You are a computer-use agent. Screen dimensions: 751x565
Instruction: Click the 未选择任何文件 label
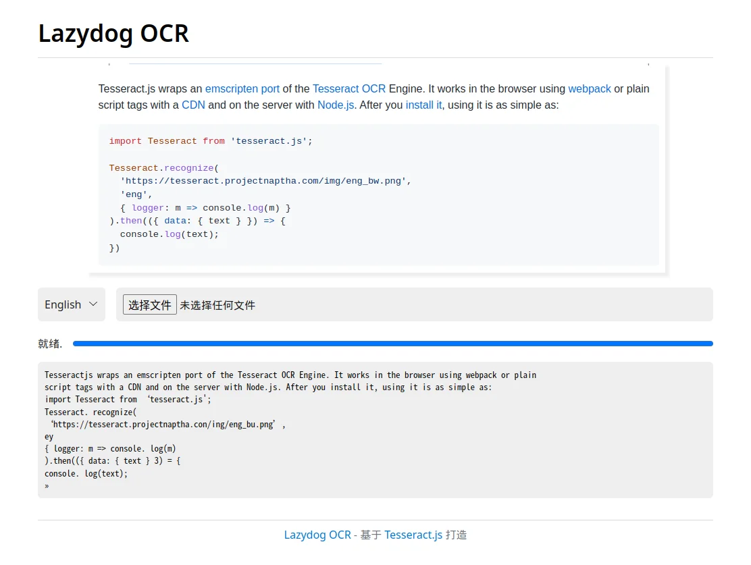point(217,304)
